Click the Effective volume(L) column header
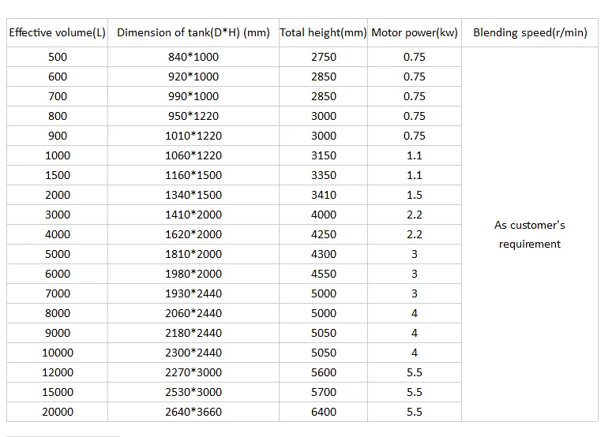 pos(58,33)
